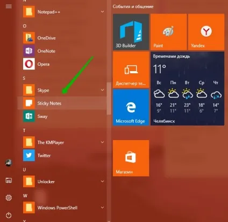Click the Sway label text

42,116
